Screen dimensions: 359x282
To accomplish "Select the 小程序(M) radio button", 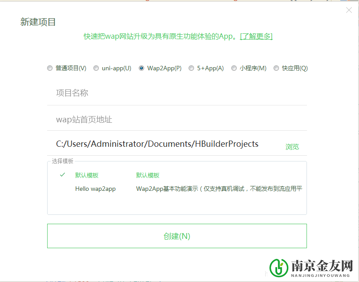I will pos(234,68).
